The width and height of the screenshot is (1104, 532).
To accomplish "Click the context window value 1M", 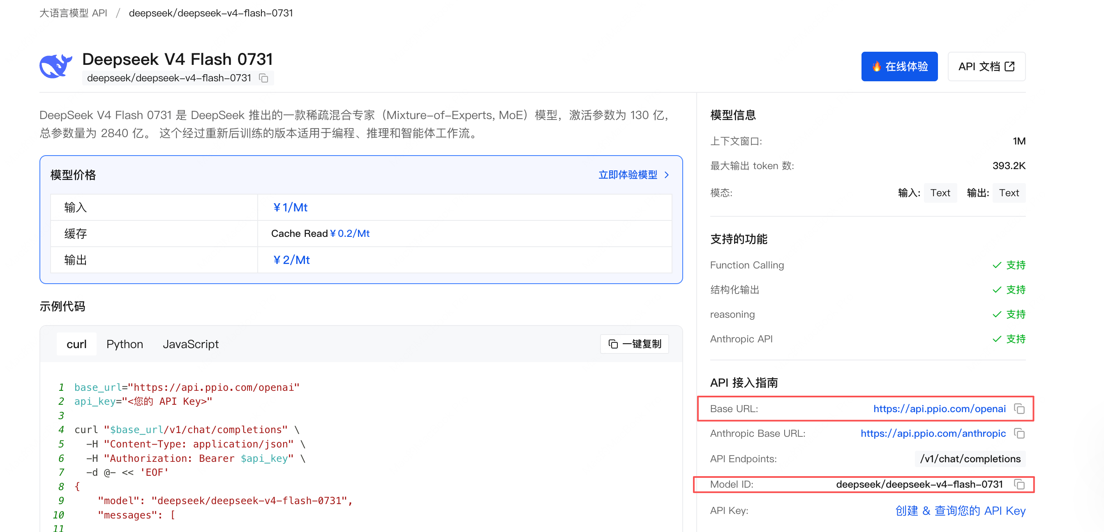I will pos(1019,141).
